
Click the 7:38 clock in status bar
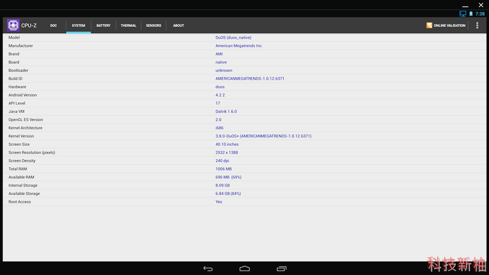[480, 14]
